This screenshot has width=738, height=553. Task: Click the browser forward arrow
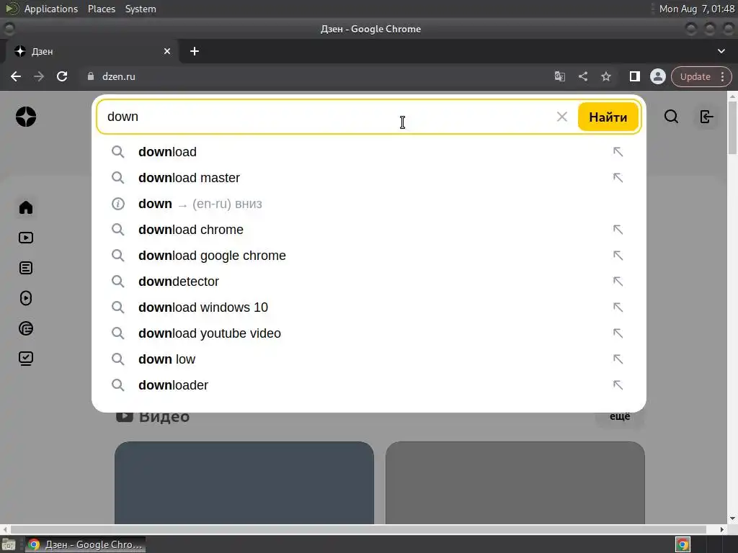click(39, 76)
